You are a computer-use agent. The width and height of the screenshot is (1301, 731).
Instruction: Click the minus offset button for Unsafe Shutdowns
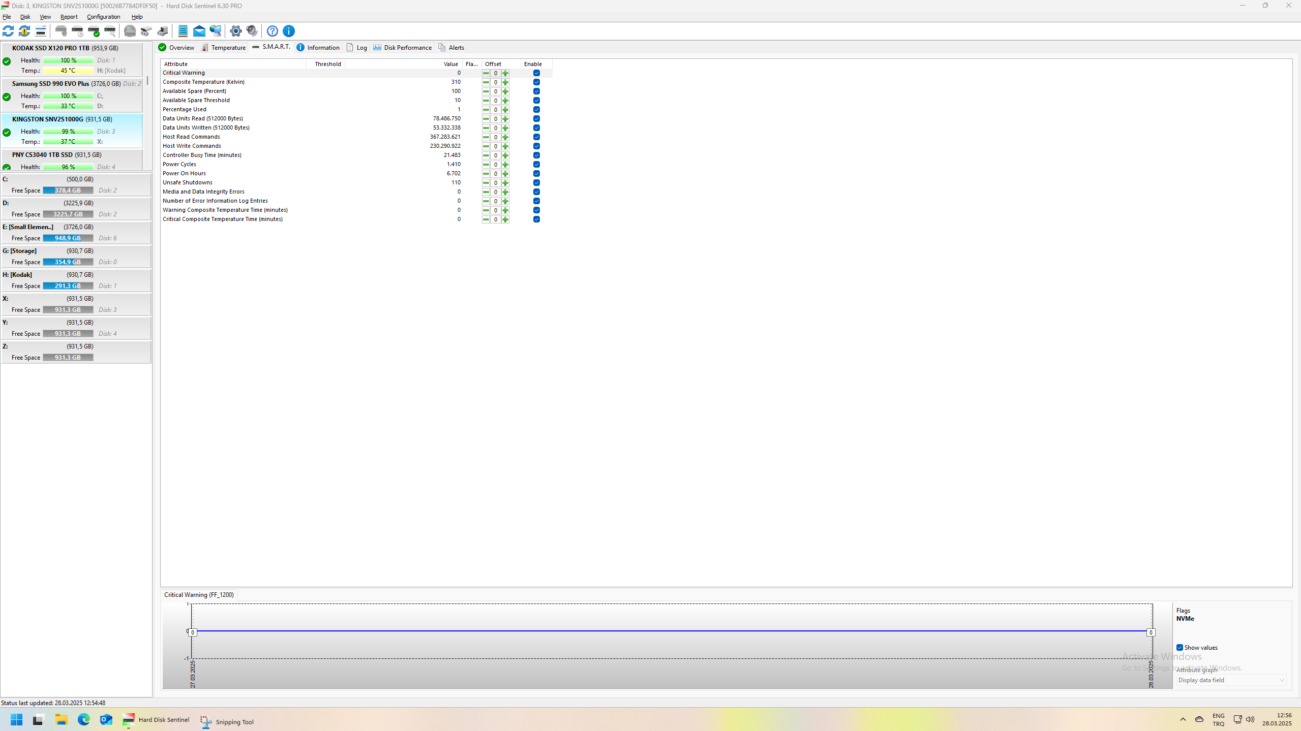(x=486, y=183)
